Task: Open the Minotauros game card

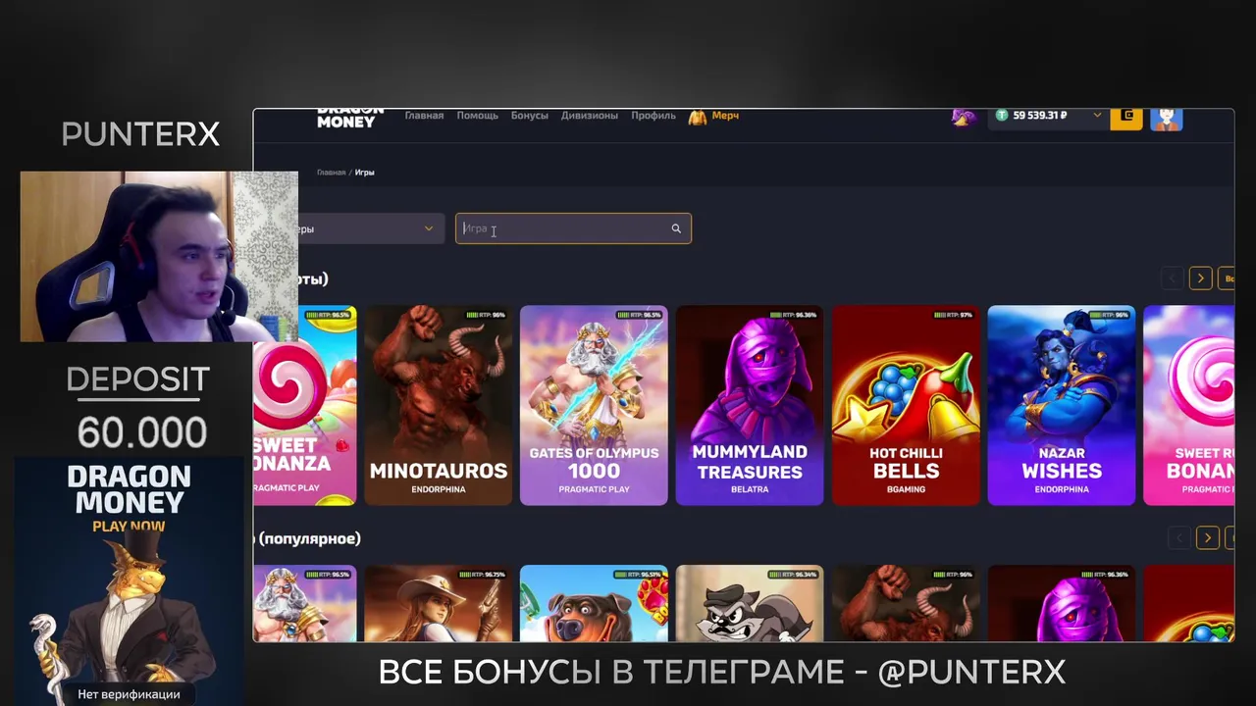Action: tap(438, 405)
